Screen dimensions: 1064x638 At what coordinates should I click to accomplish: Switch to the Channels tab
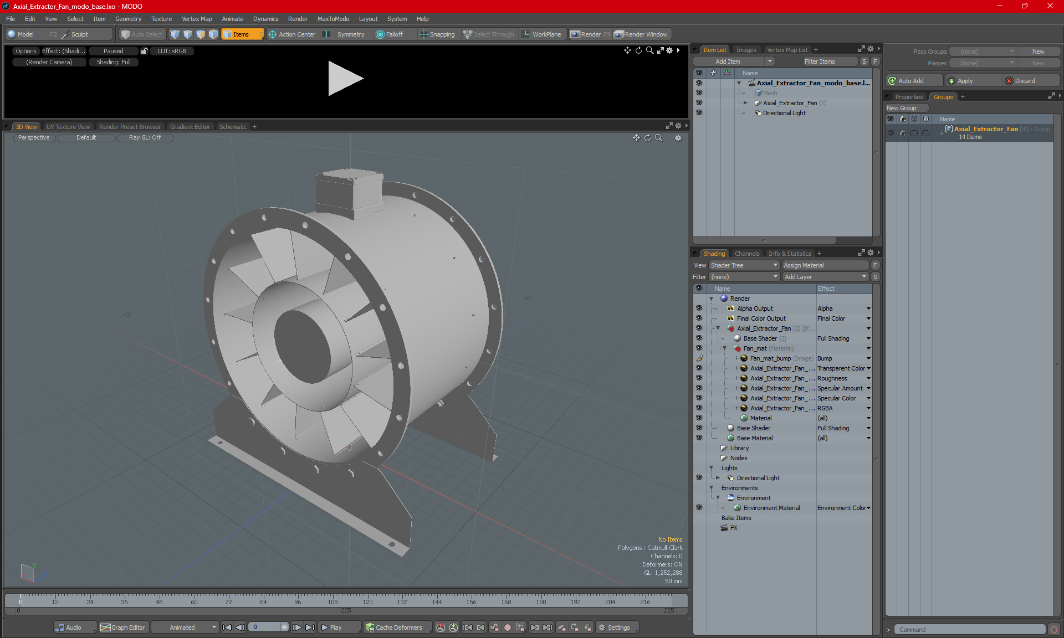tap(746, 254)
